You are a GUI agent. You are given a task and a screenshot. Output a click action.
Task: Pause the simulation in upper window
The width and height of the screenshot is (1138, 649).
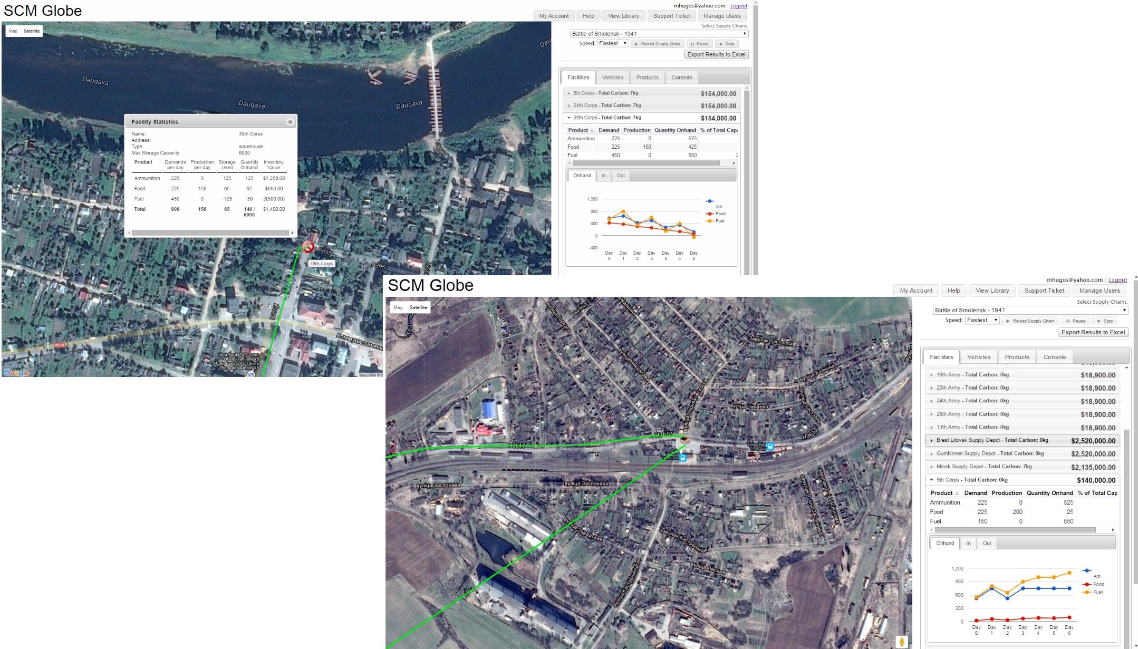[700, 44]
